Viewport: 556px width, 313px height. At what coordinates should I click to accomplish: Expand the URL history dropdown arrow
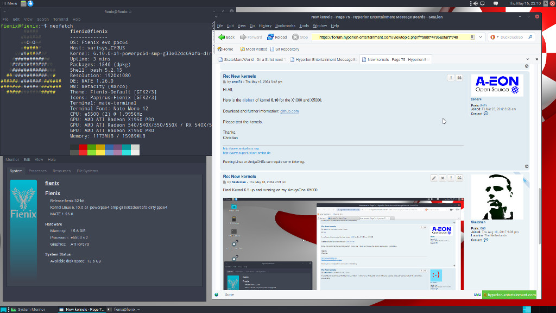click(481, 37)
